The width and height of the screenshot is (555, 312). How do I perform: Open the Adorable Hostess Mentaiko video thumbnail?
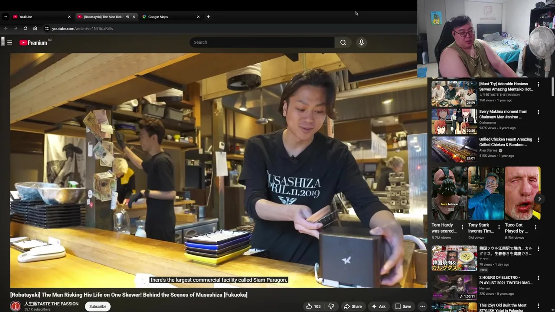(x=454, y=94)
